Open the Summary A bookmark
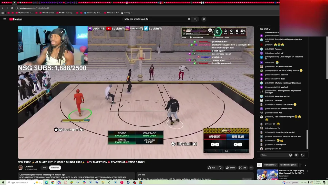 click(x=126, y=13)
